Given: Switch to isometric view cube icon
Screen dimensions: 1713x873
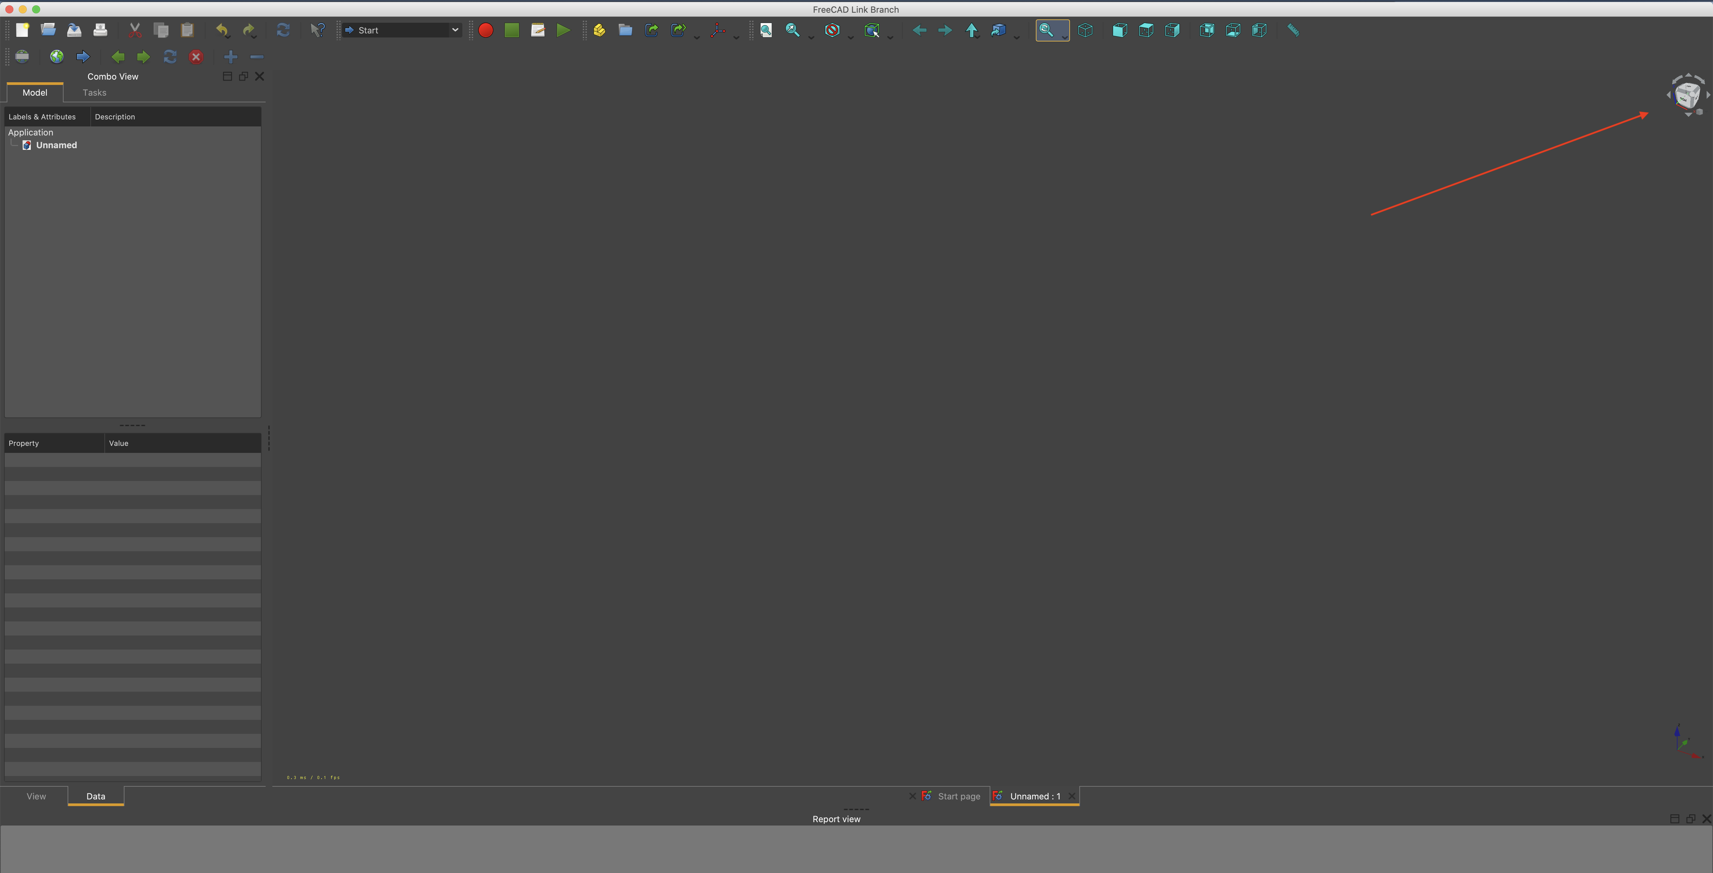Looking at the screenshot, I should tap(1085, 30).
